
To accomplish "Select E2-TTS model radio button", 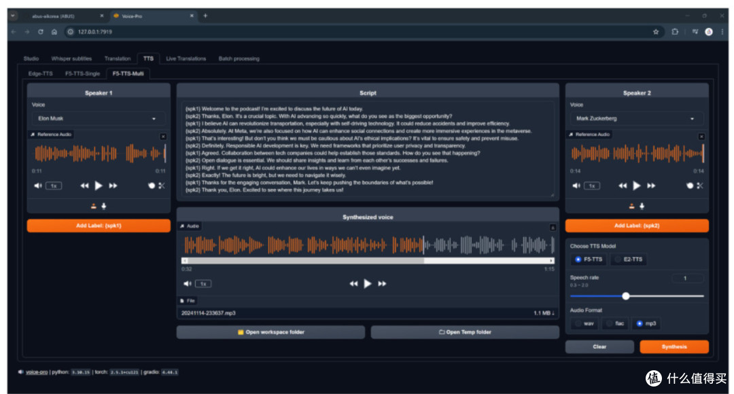I will (618, 259).
